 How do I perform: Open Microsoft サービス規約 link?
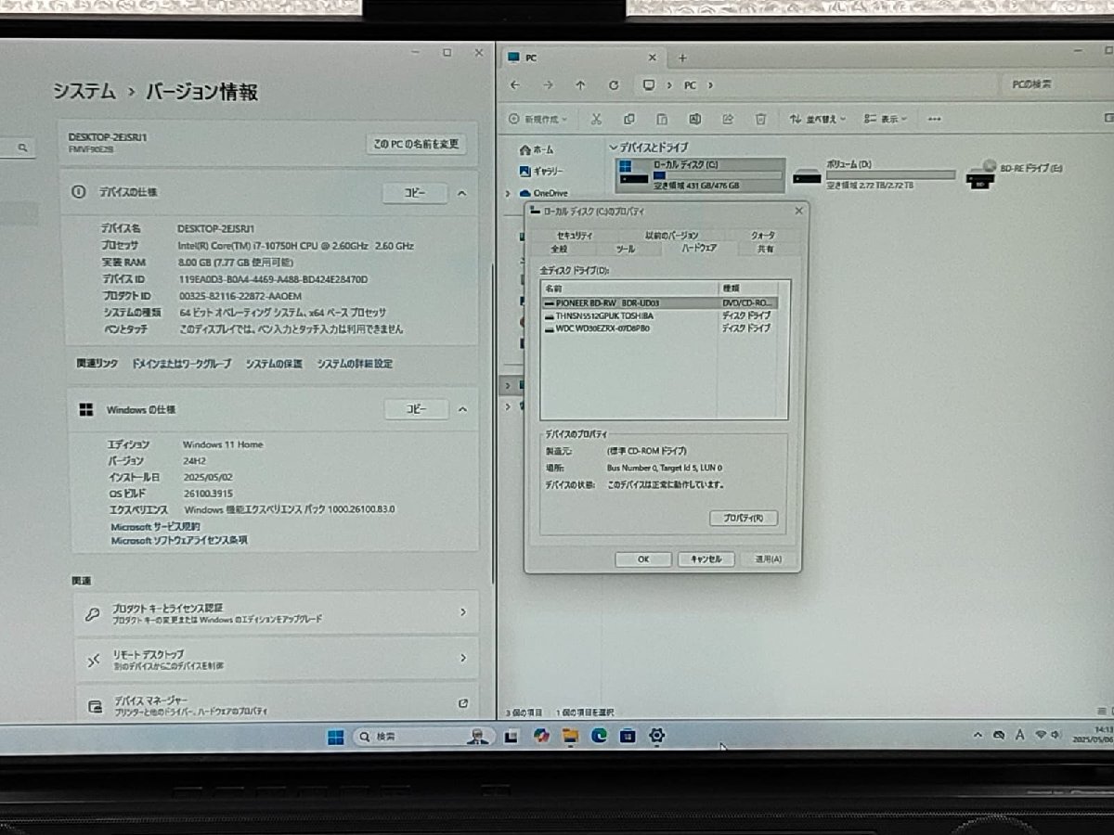pyautogui.click(x=155, y=526)
